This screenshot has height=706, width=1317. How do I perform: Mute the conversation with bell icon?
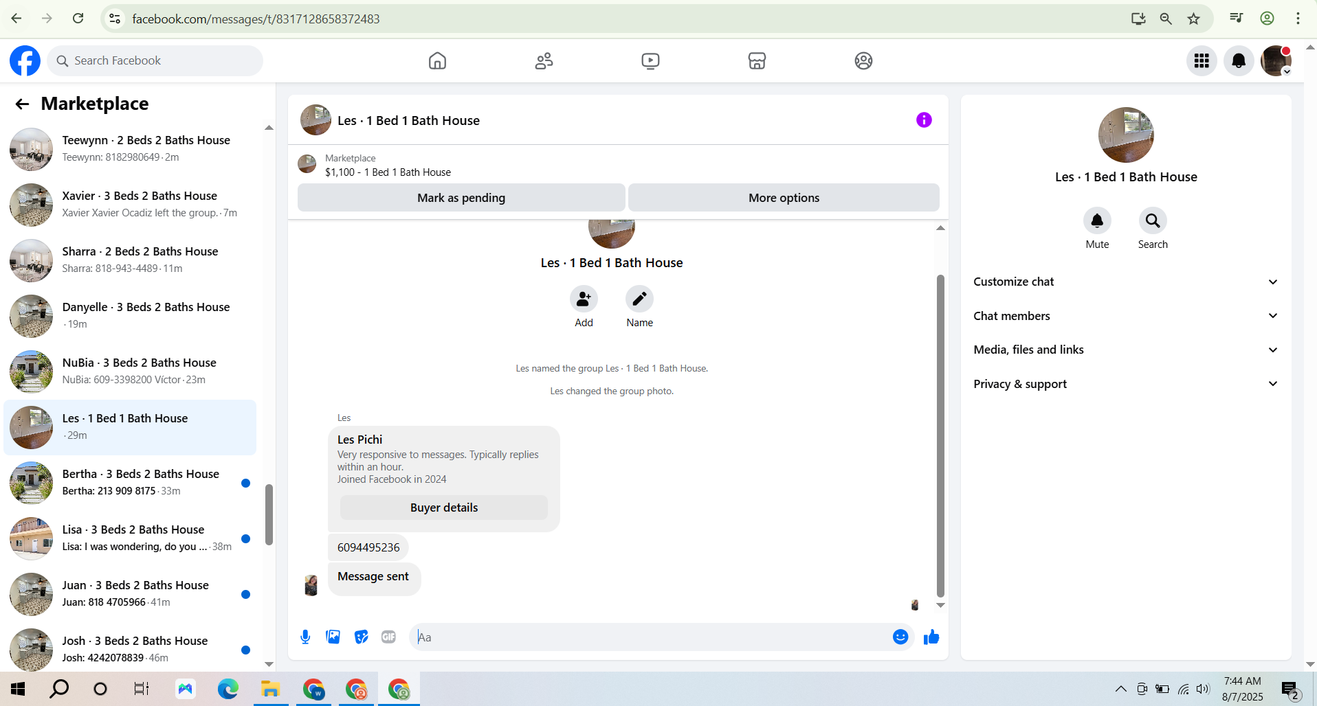point(1097,220)
